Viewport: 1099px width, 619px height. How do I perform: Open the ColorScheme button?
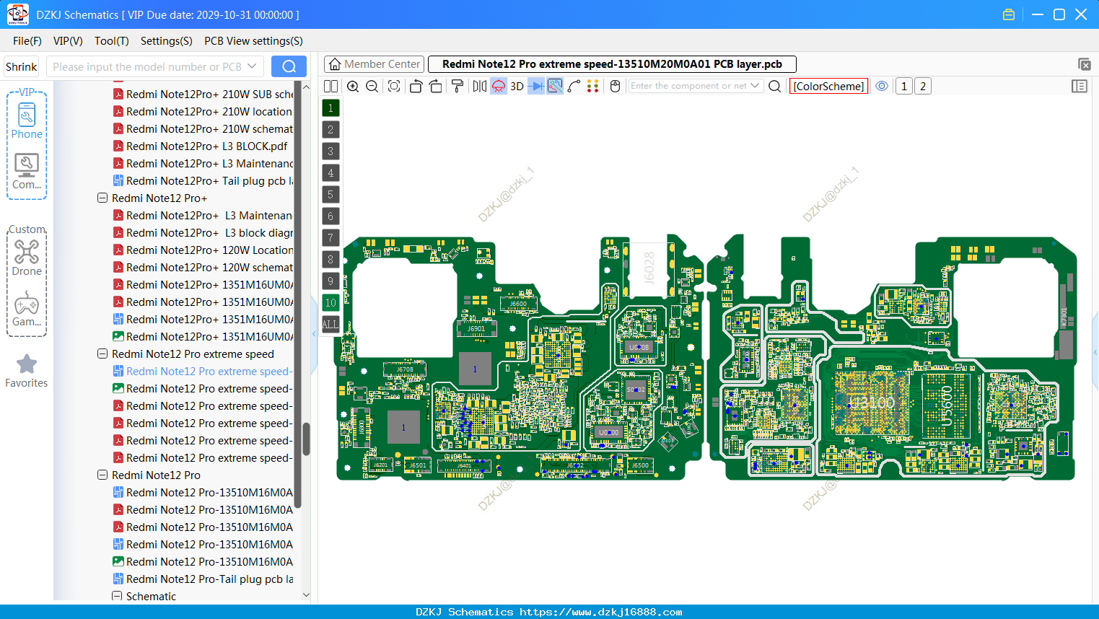coord(828,86)
